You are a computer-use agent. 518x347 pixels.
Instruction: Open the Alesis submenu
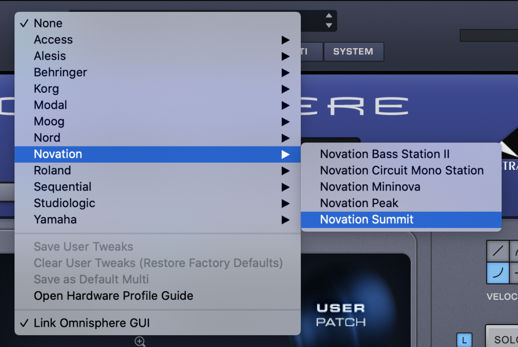[157, 56]
